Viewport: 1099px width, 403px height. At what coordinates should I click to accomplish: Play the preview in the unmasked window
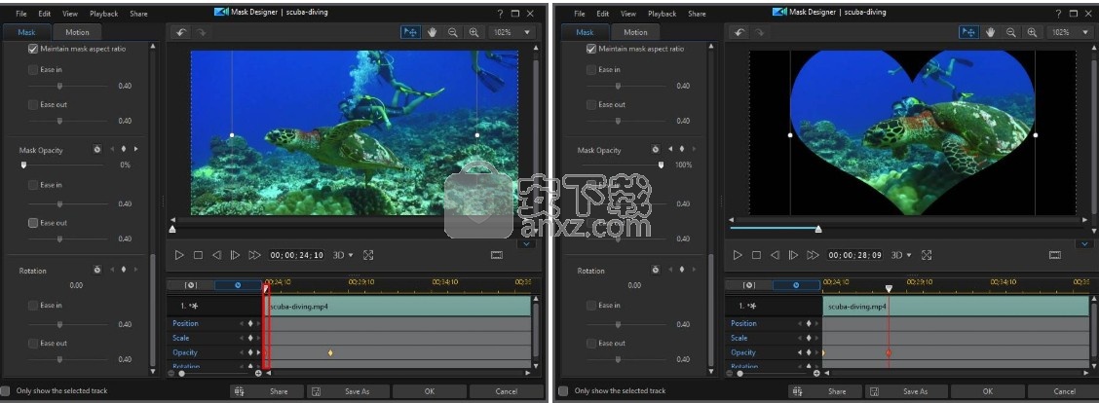click(x=179, y=255)
